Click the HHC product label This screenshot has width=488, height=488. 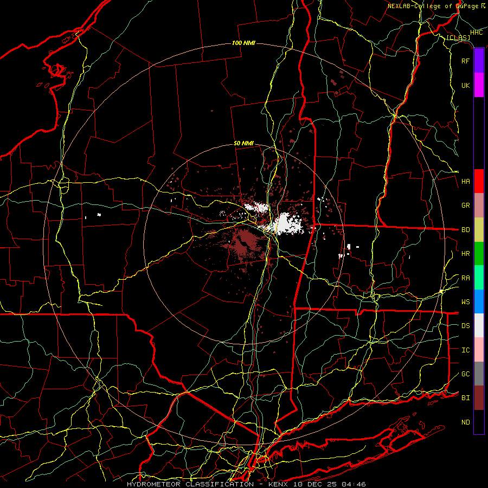[477, 33]
